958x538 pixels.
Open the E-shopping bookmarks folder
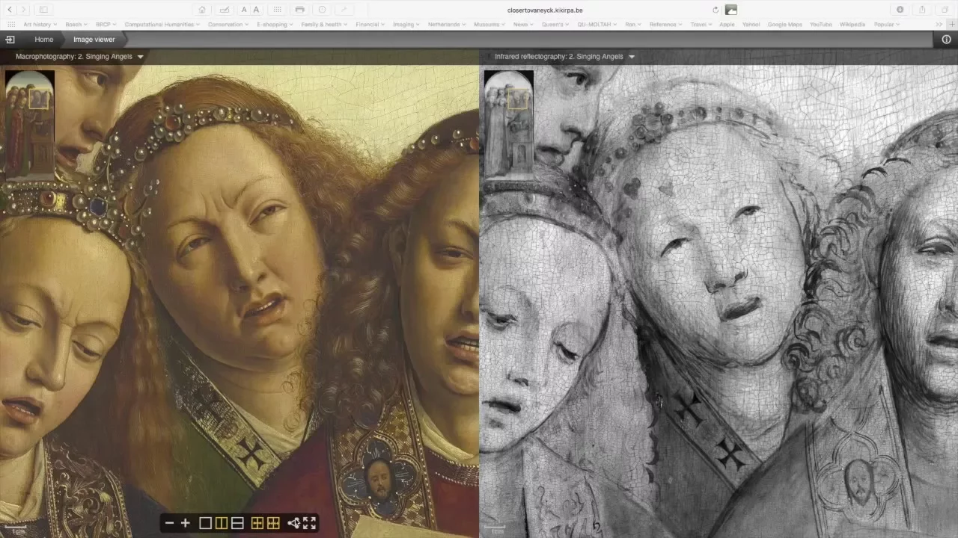[275, 25]
